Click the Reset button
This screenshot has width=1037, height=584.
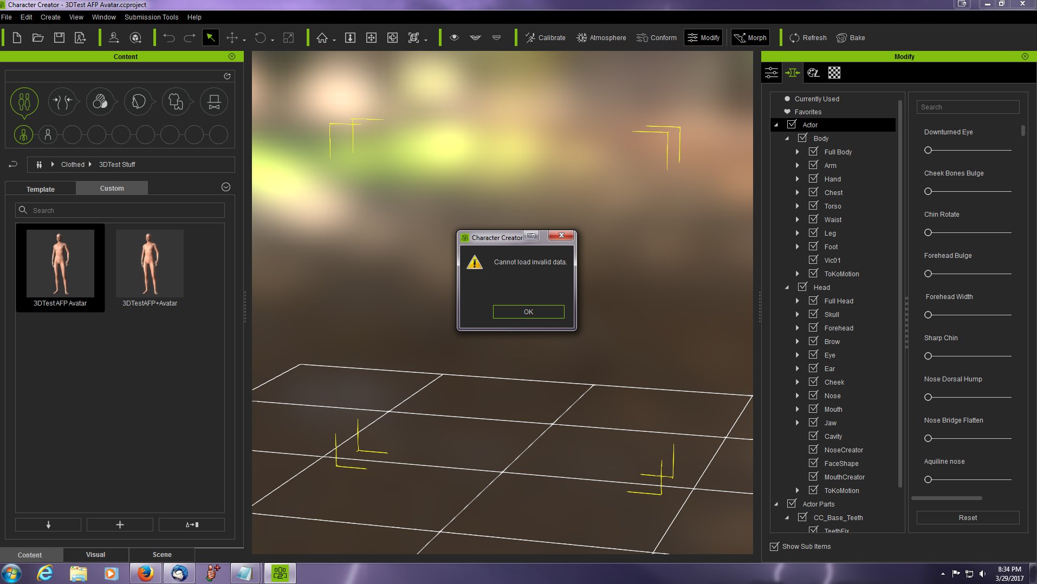[968, 517]
